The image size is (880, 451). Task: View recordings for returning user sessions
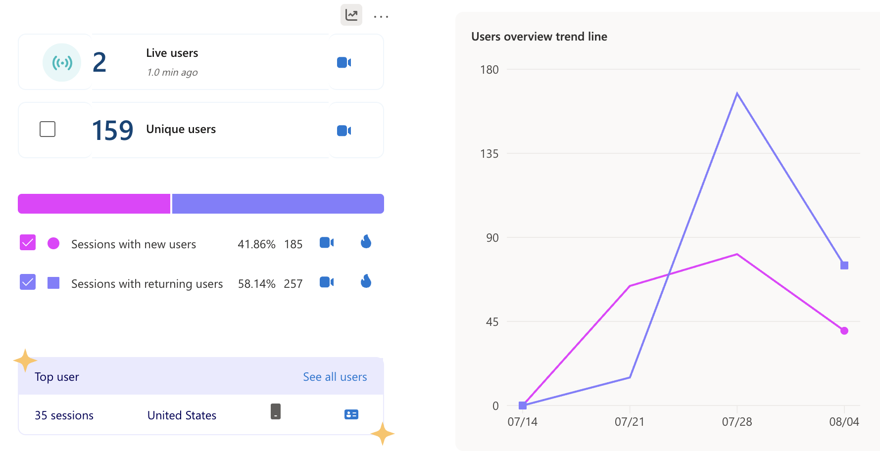click(x=327, y=282)
